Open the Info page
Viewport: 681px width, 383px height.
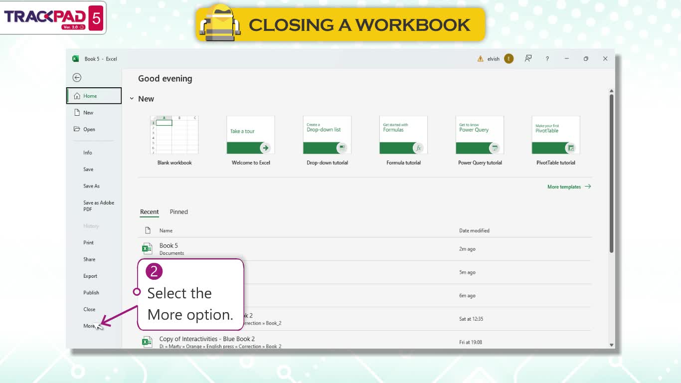[x=88, y=153]
